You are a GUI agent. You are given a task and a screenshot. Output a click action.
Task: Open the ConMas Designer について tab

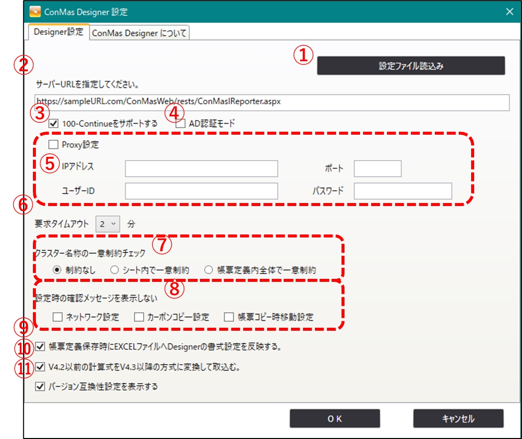(x=139, y=33)
